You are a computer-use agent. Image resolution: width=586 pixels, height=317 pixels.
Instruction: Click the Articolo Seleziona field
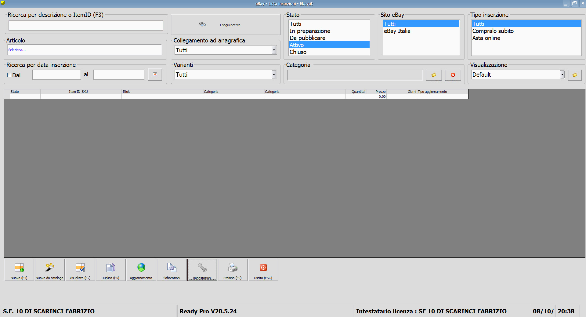[85, 50]
